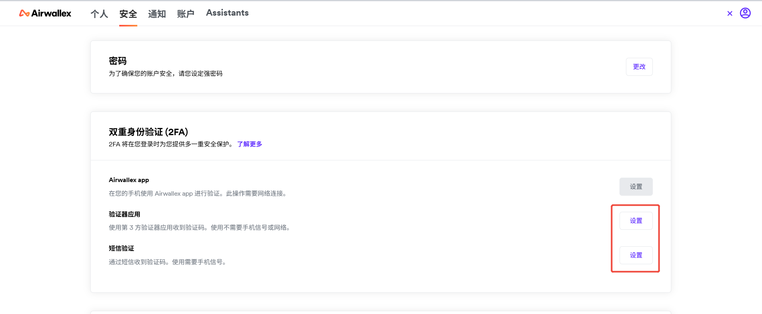The height and width of the screenshot is (314, 762).
Task: Select the 安全 tab
Action: tap(128, 14)
